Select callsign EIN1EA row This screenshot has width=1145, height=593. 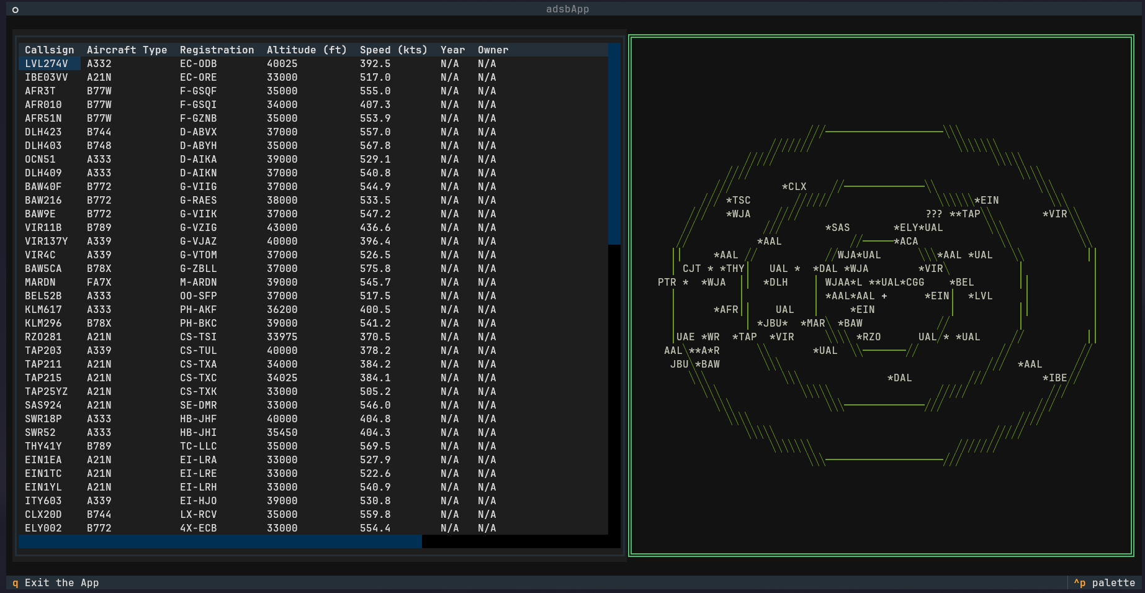pos(313,459)
